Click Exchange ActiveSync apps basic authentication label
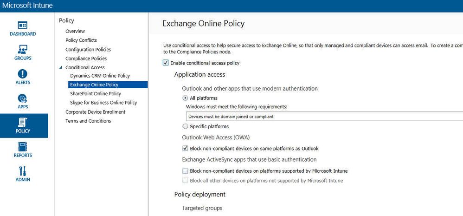 pyautogui.click(x=249, y=160)
